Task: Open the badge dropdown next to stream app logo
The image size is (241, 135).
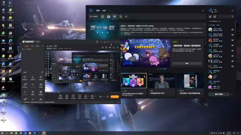Action: pyautogui.click(x=38, y=42)
